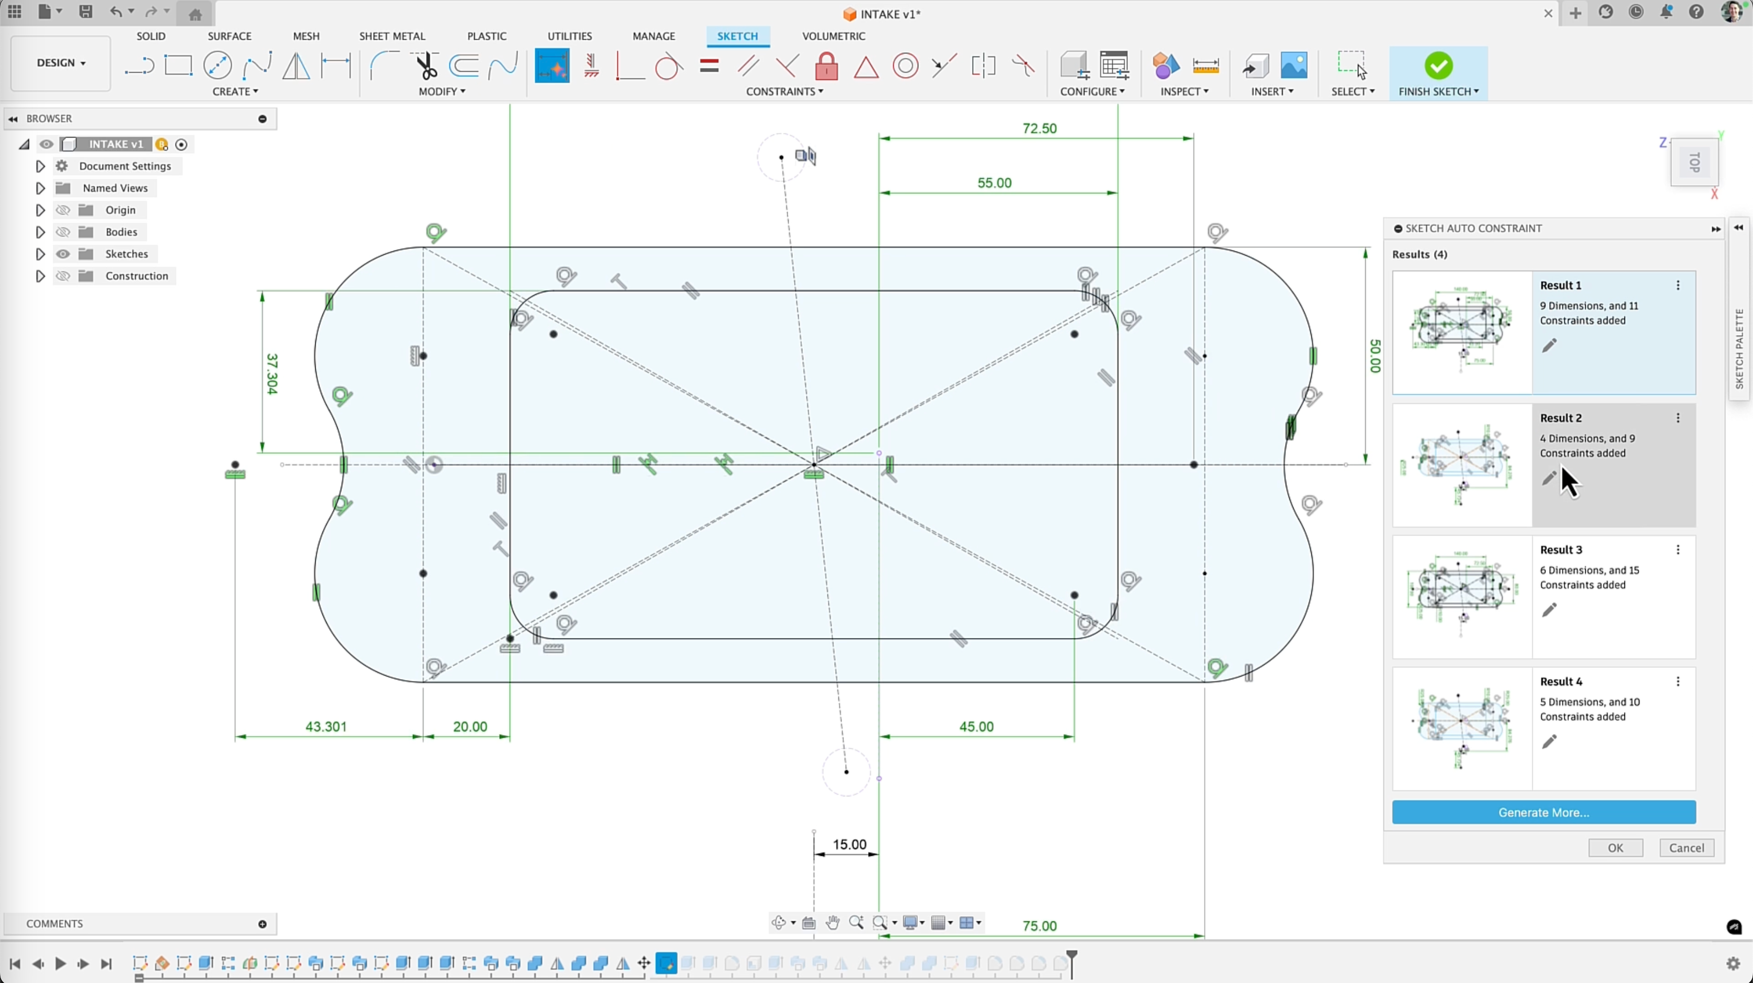Click the Mirror tool icon
This screenshot has height=983, width=1753.
tap(296, 66)
